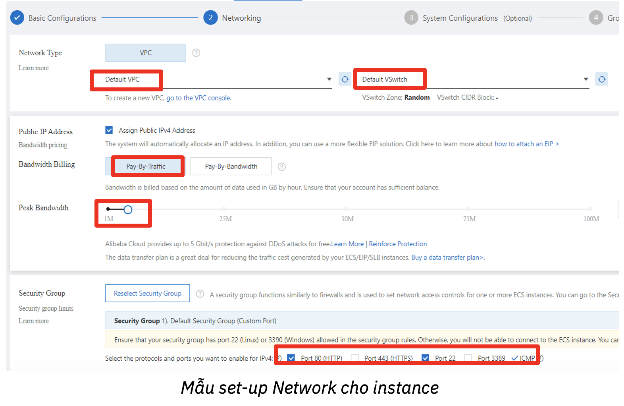This screenshot has width=624, height=406.
Task: Click the Basic Configurations completed checkmark icon
Action: (17, 18)
